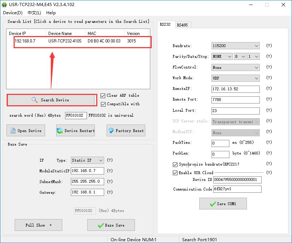The height and width of the screenshot is (243, 292).
Task: Expand the Work Mode dropdown showing UDP
Action: 235,79
